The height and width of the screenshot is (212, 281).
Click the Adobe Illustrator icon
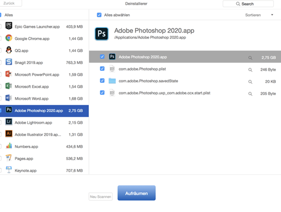9,133
